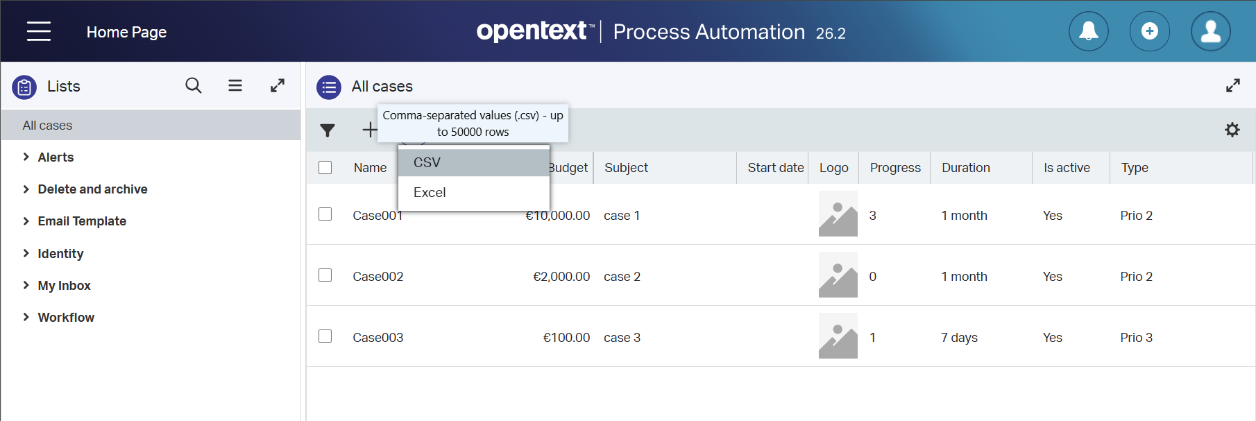Go to Home Page
The width and height of the screenshot is (1256, 421).
click(126, 32)
